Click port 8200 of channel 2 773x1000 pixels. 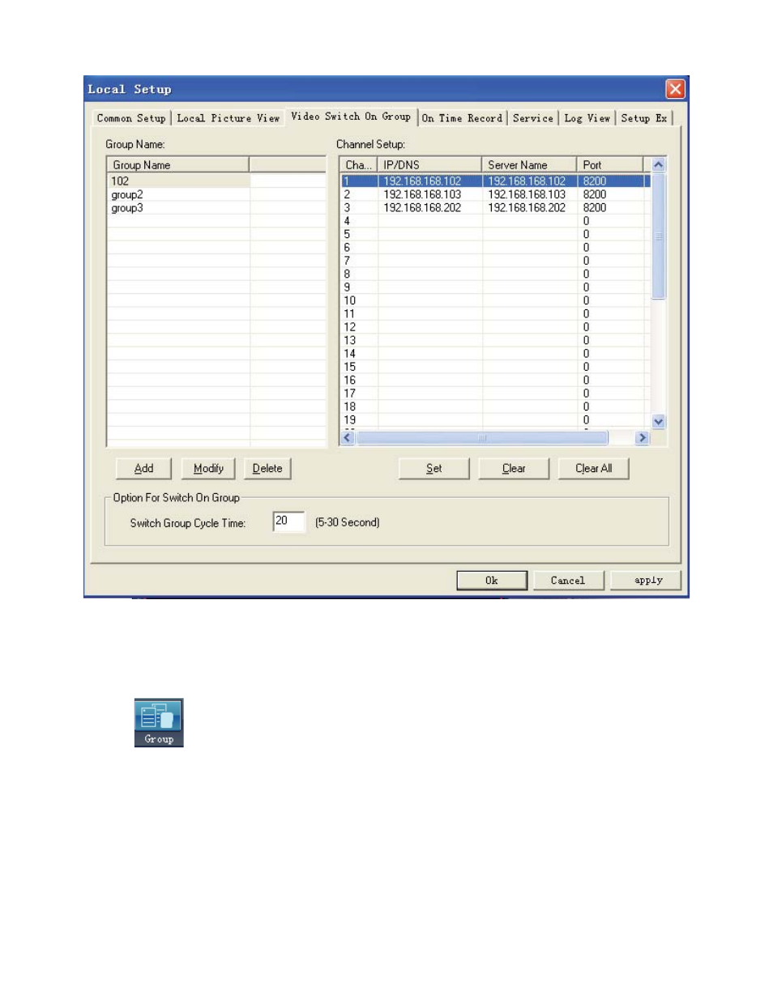click(x=595, y=194)
